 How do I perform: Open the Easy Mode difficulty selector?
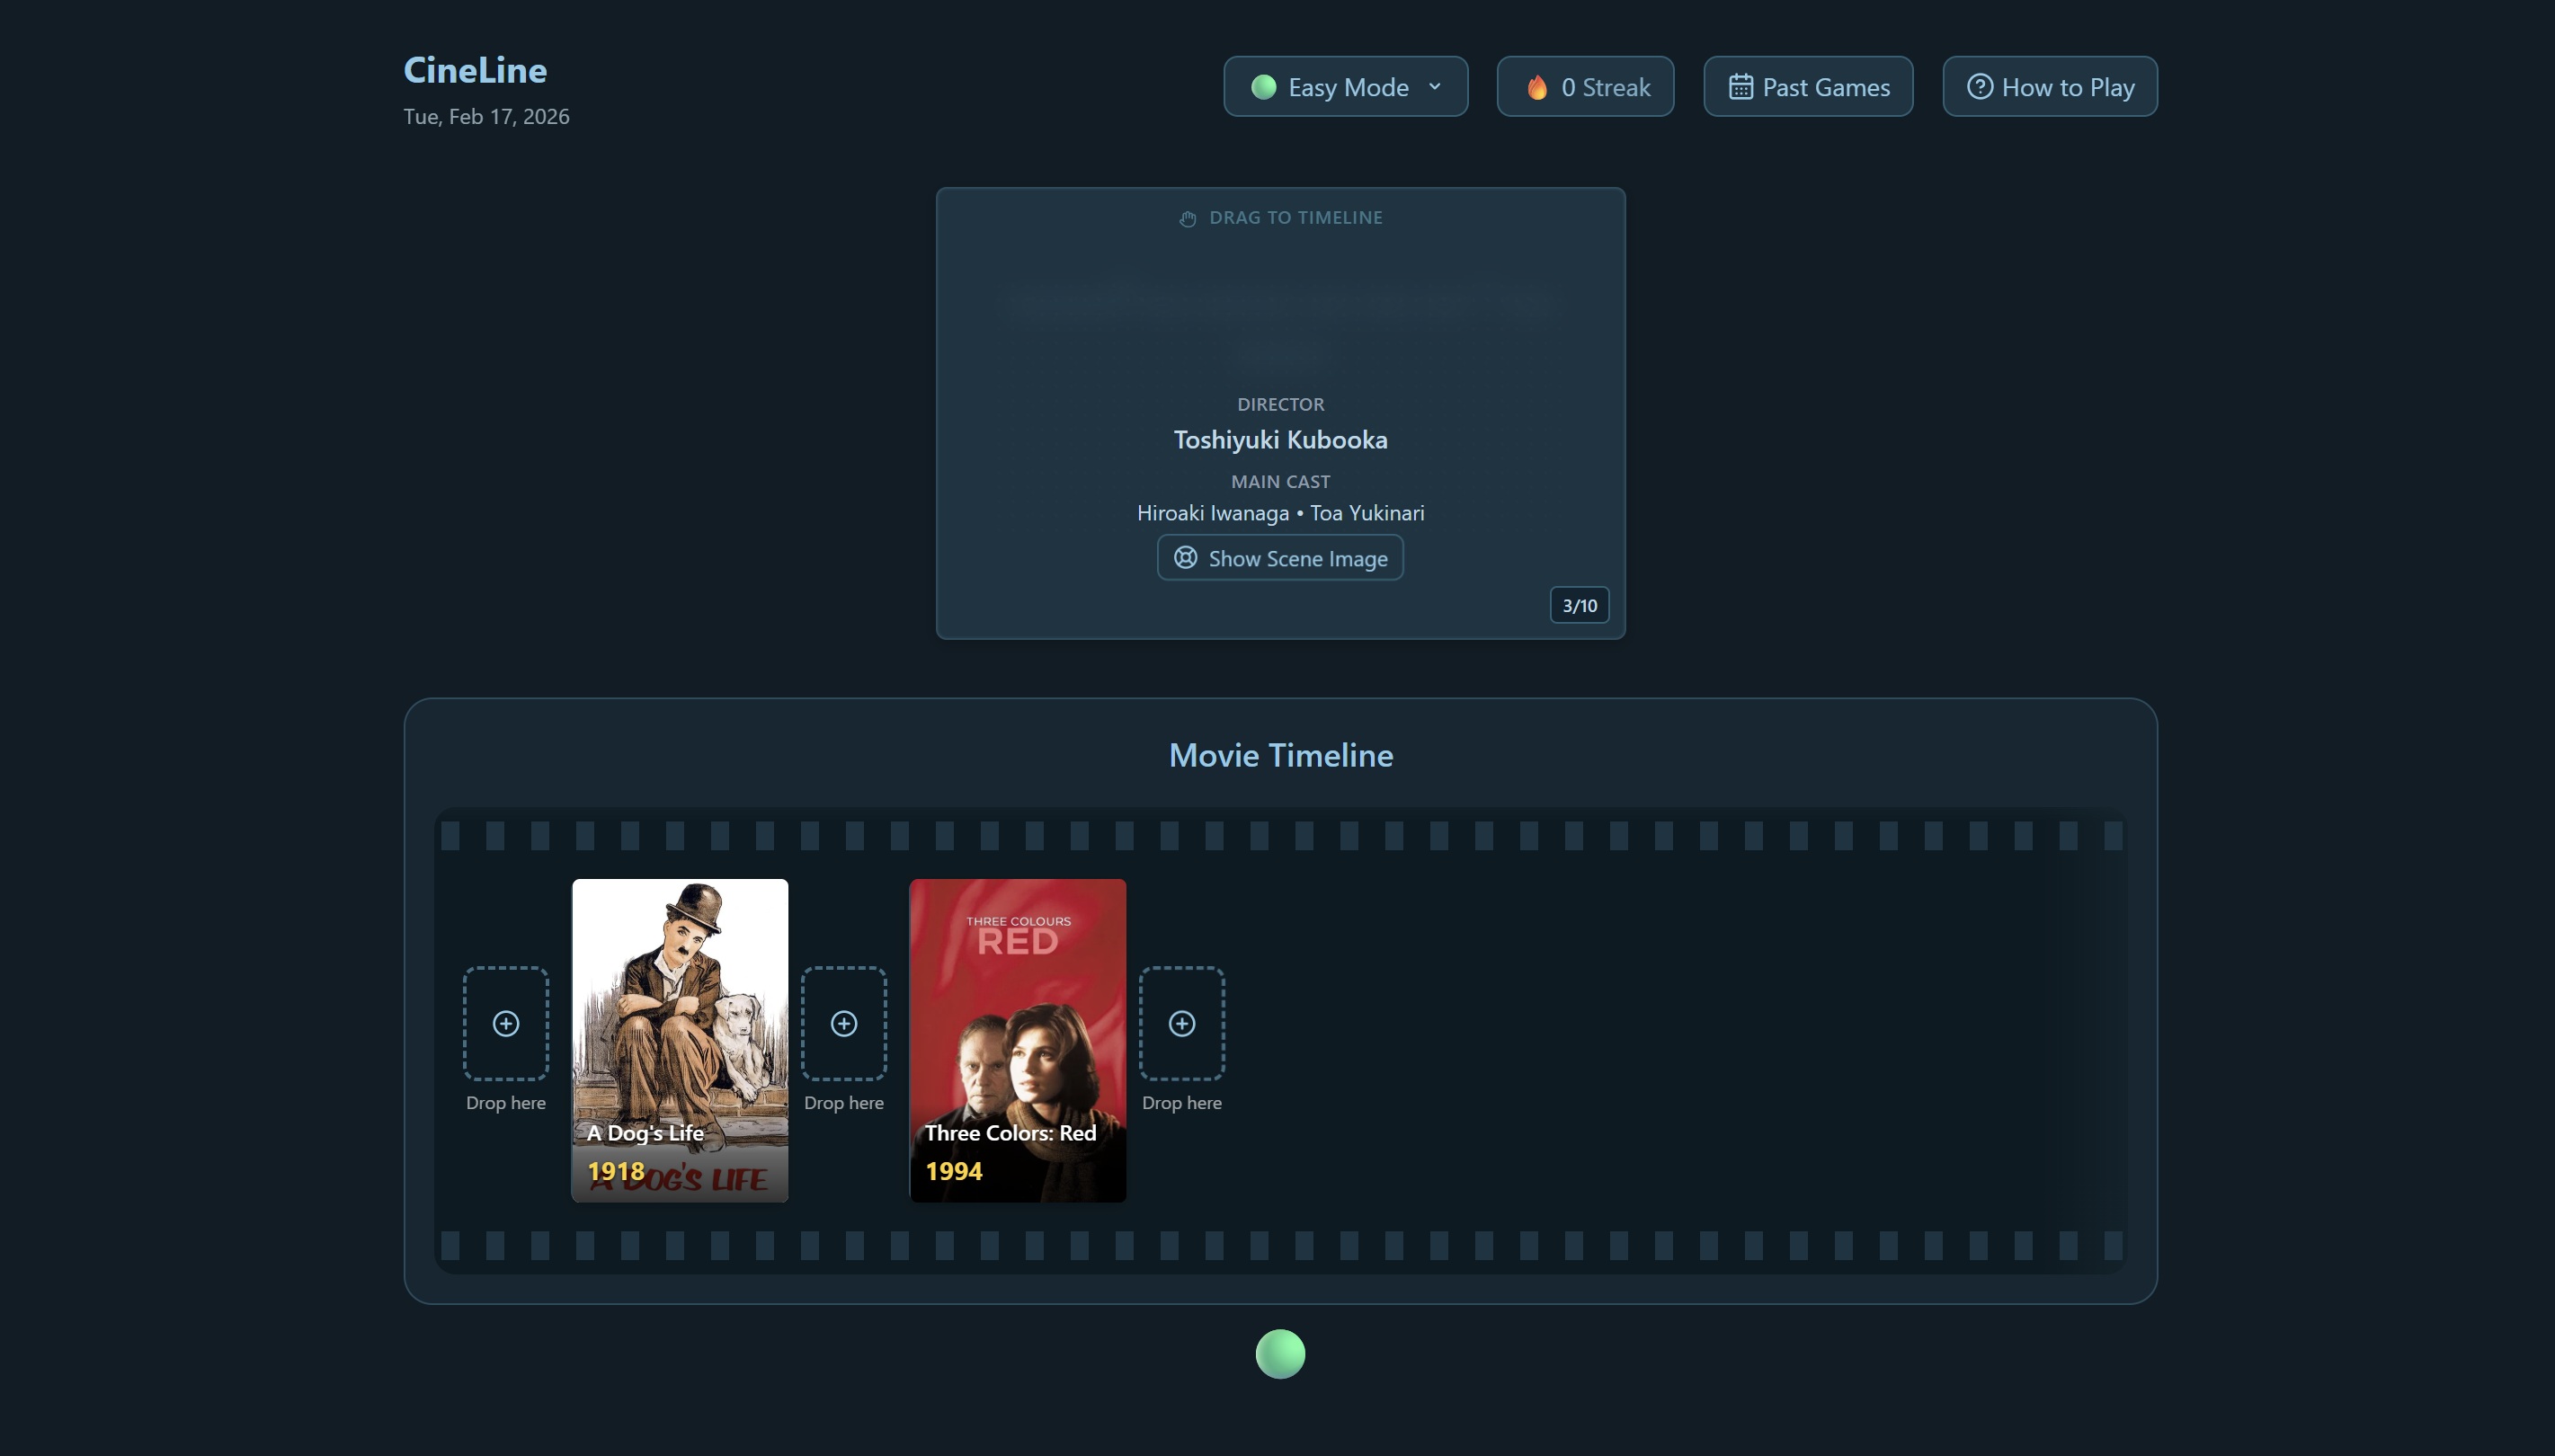pyautogui.click(x=1346, y=87)
